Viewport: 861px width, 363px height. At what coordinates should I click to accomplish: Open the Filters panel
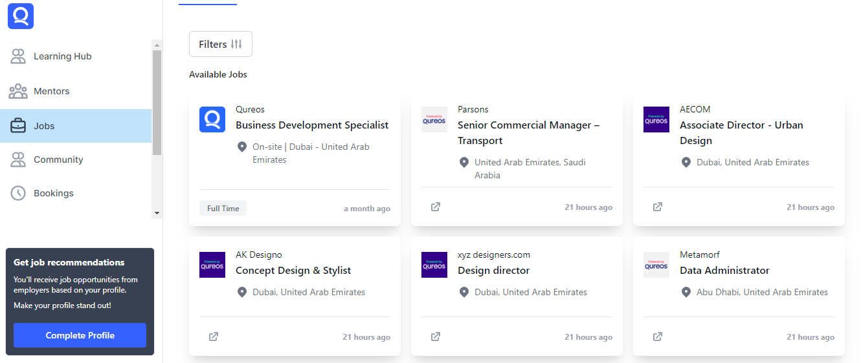(221, 44)
